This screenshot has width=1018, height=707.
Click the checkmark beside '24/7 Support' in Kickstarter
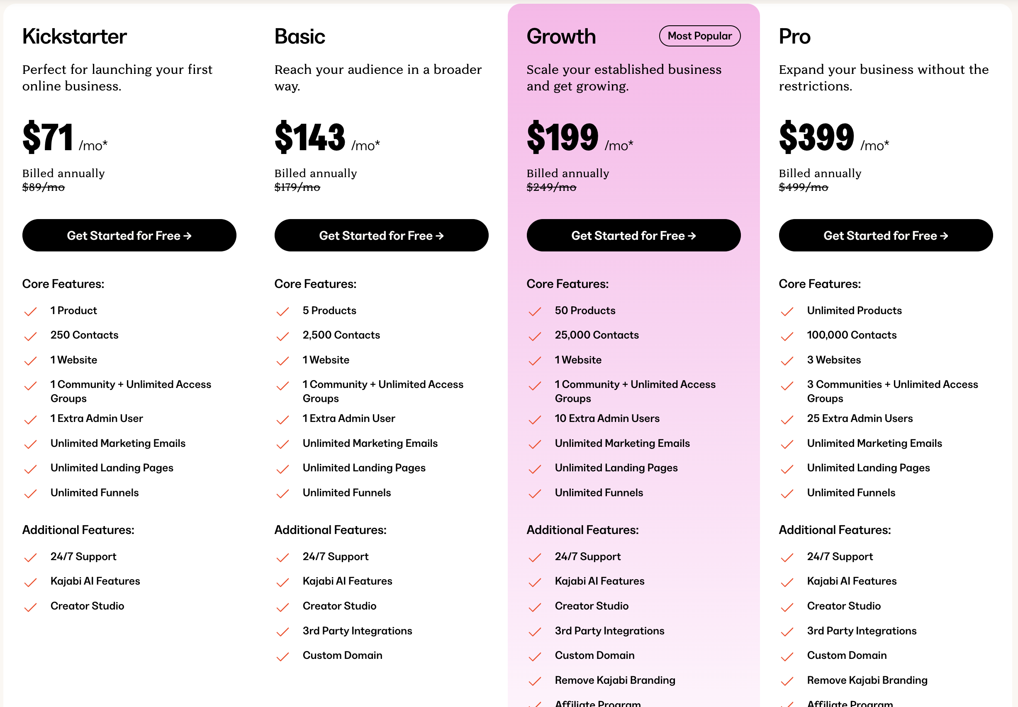click(x=30, y=558)
